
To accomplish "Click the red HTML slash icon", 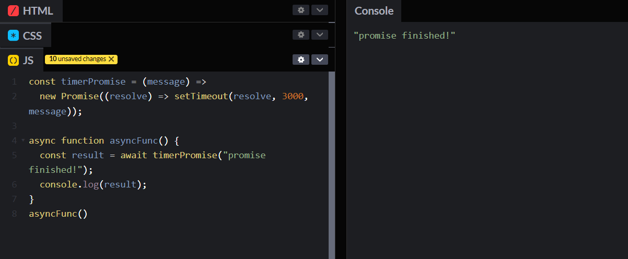I will 14,10.
